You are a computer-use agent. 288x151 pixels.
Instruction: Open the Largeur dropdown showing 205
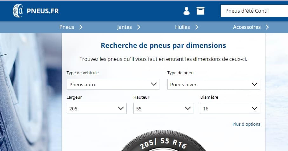pyautogui.click(x=97, y=108)
